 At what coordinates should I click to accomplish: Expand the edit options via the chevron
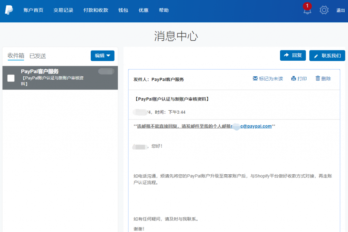[x=108, y=55]
